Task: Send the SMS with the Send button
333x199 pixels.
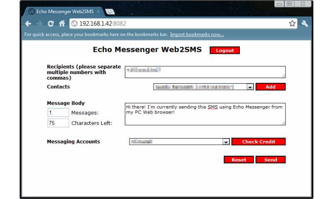Action: [x=271, y=160]
